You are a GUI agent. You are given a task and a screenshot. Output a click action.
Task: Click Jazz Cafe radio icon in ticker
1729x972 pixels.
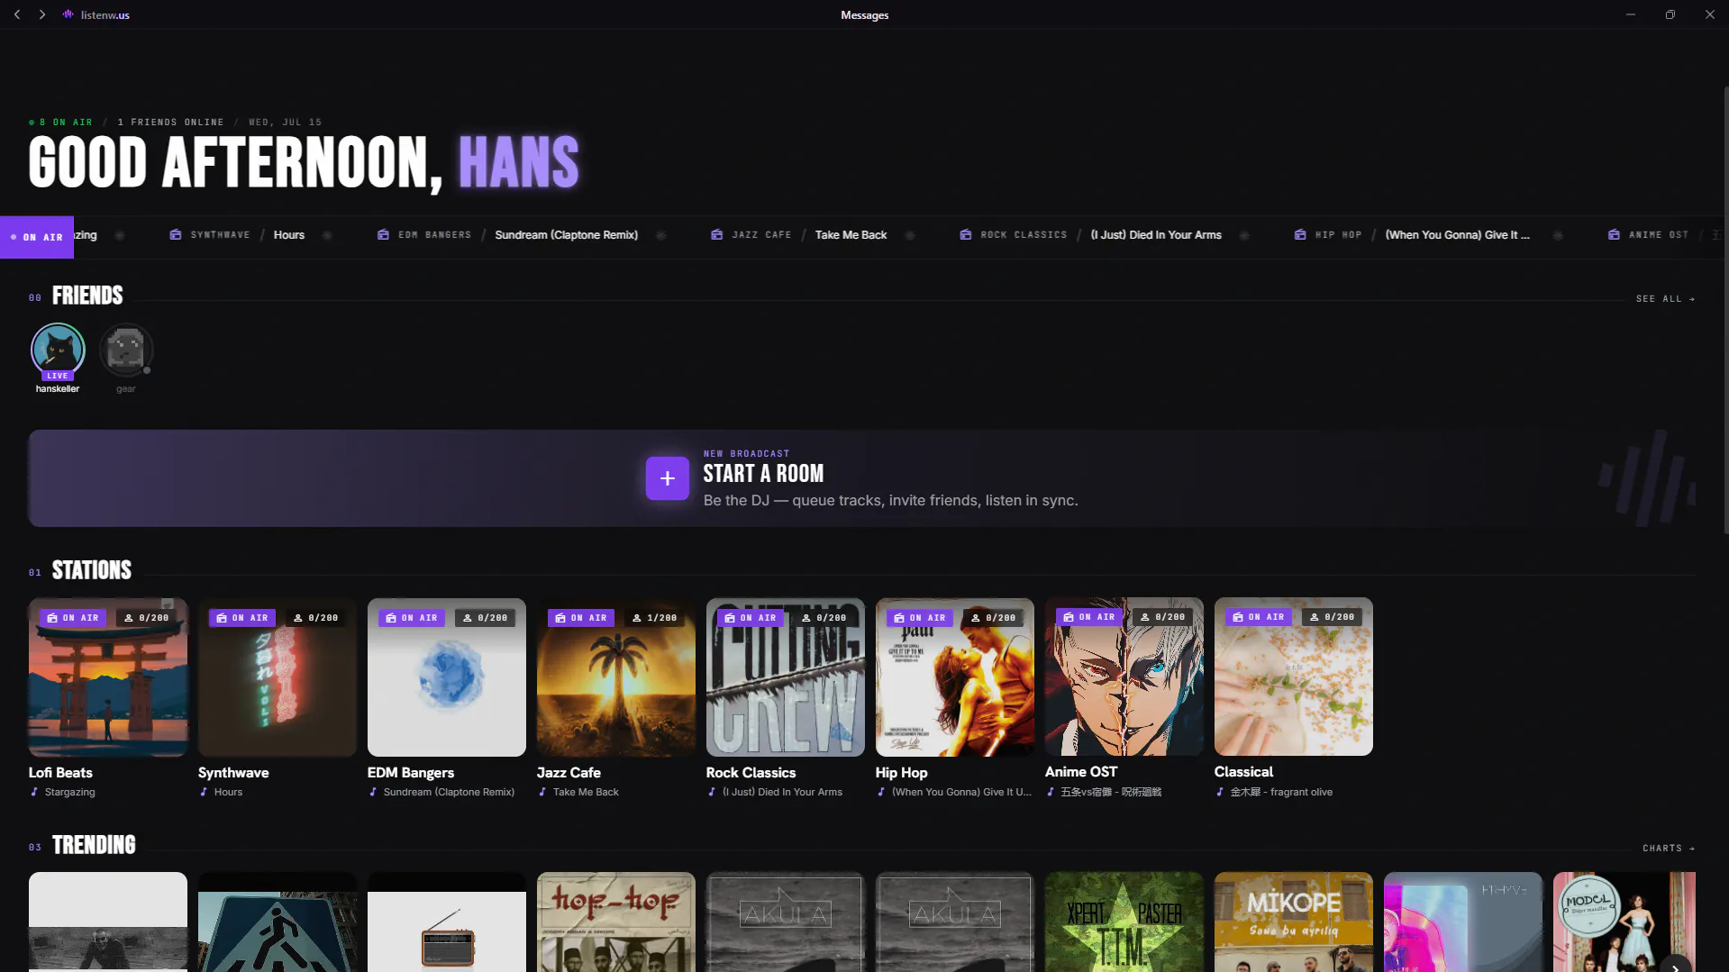click(717, 234)
